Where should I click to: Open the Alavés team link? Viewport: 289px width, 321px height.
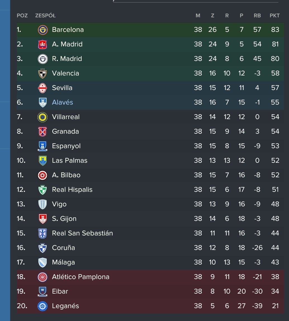pyautogui.click(x=62, y=102)
